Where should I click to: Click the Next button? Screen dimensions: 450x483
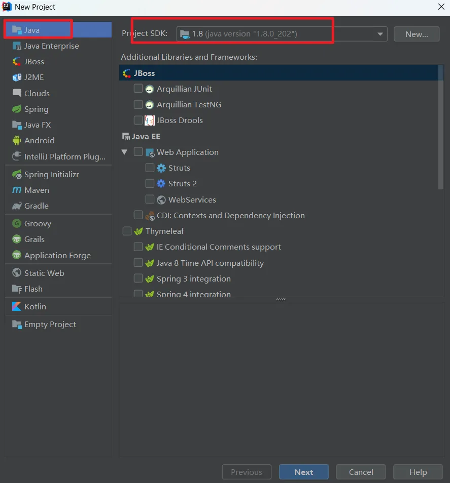point(304,472)
